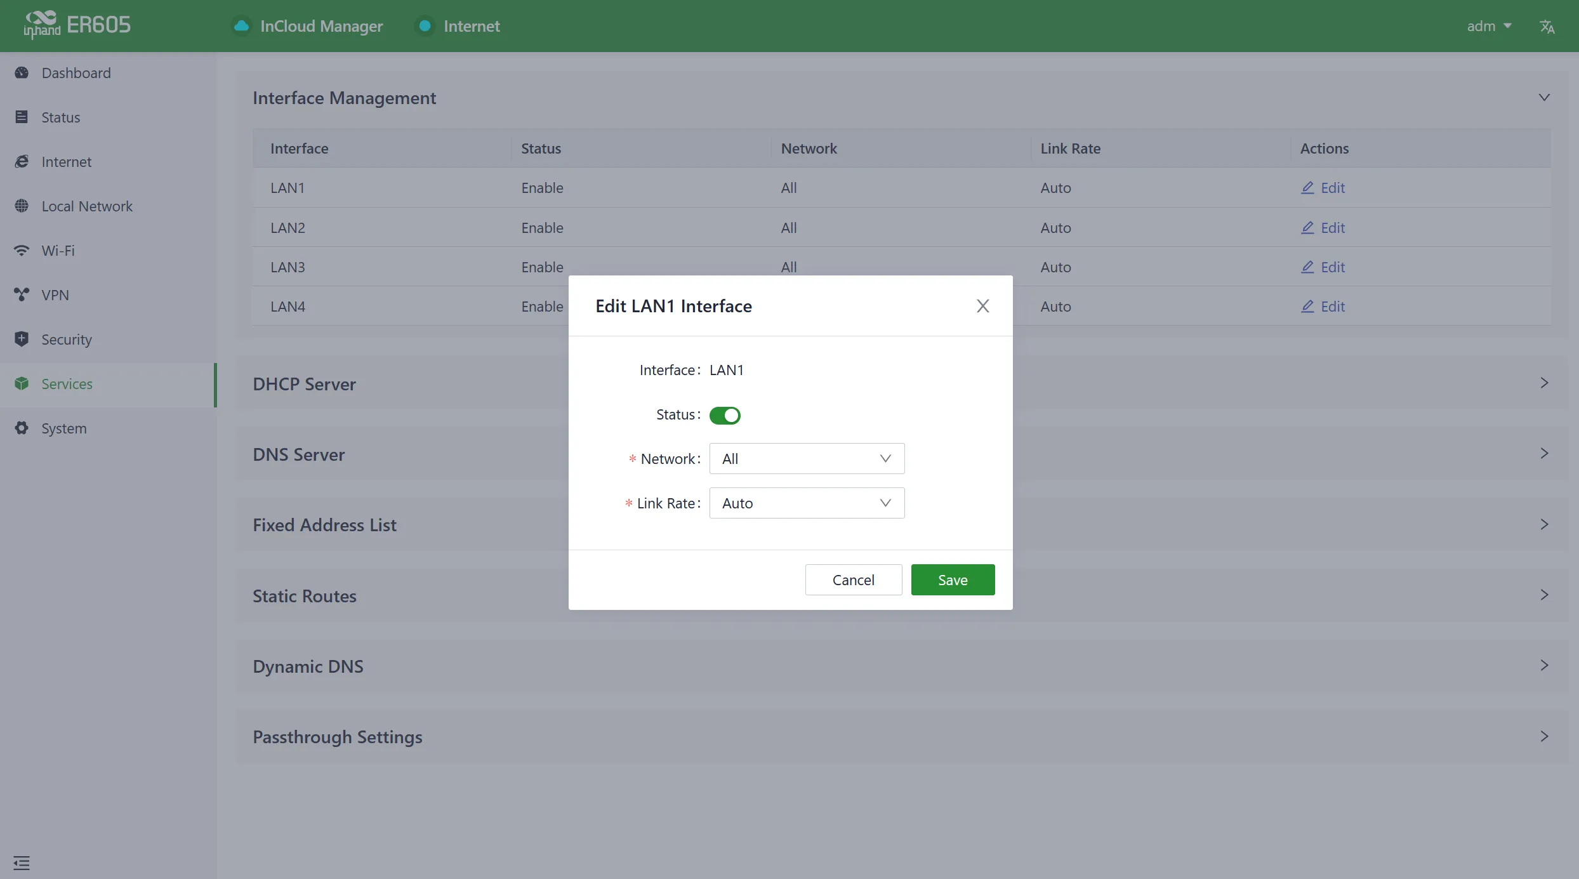Expand the Dynamic DNS section chevron
The width and height of the screenshot is (1579, 879).
click(1544, 665)
